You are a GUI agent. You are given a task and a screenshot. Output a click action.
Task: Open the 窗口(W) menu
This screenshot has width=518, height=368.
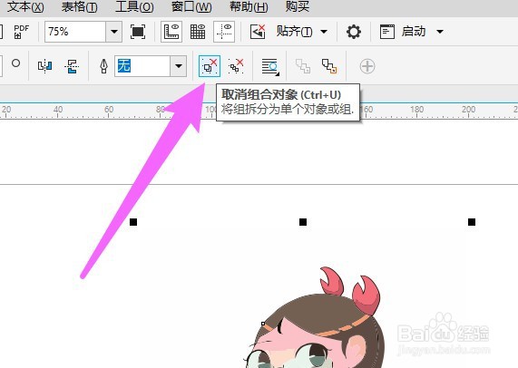(x=191, y=6)
